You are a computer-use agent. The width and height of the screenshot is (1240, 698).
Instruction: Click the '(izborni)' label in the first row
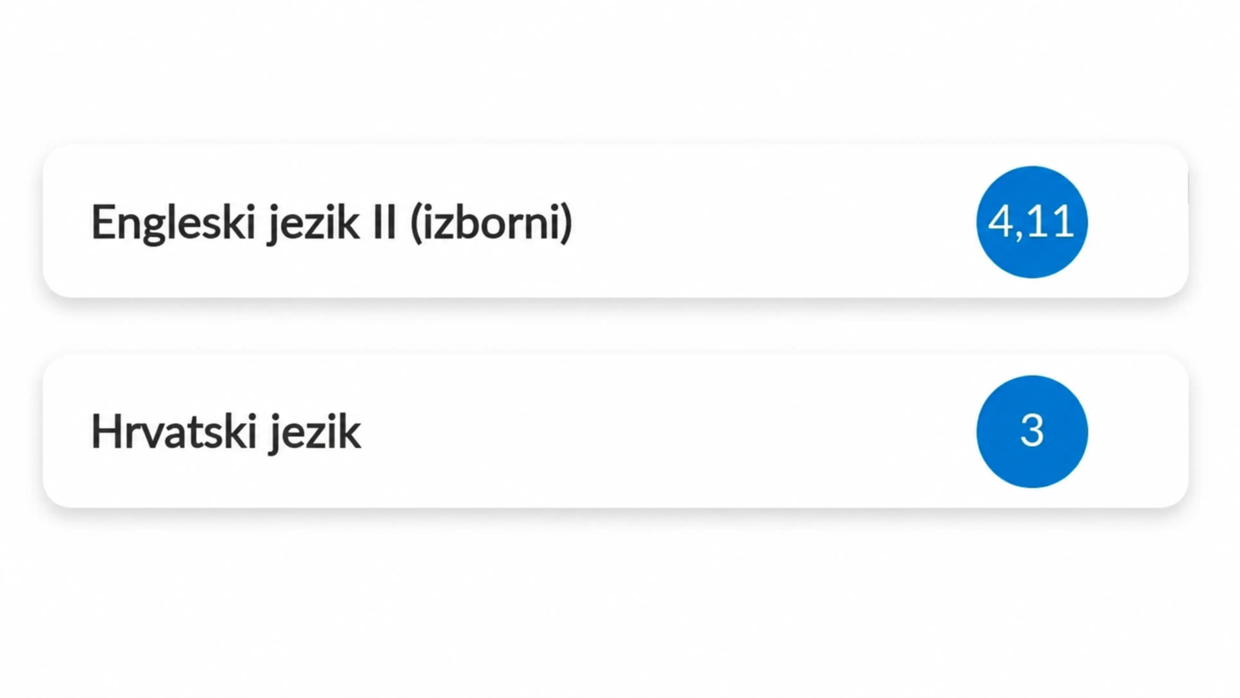[491, 223]
